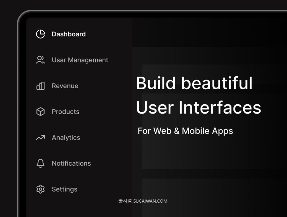Switch to the Analytics text label
This screenshot has height=217, width=287.
[66, 138]
